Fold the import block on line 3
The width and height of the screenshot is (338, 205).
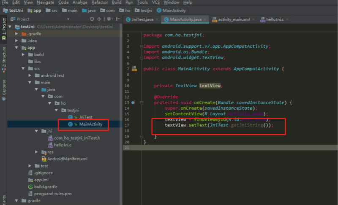tap(142, 46)
